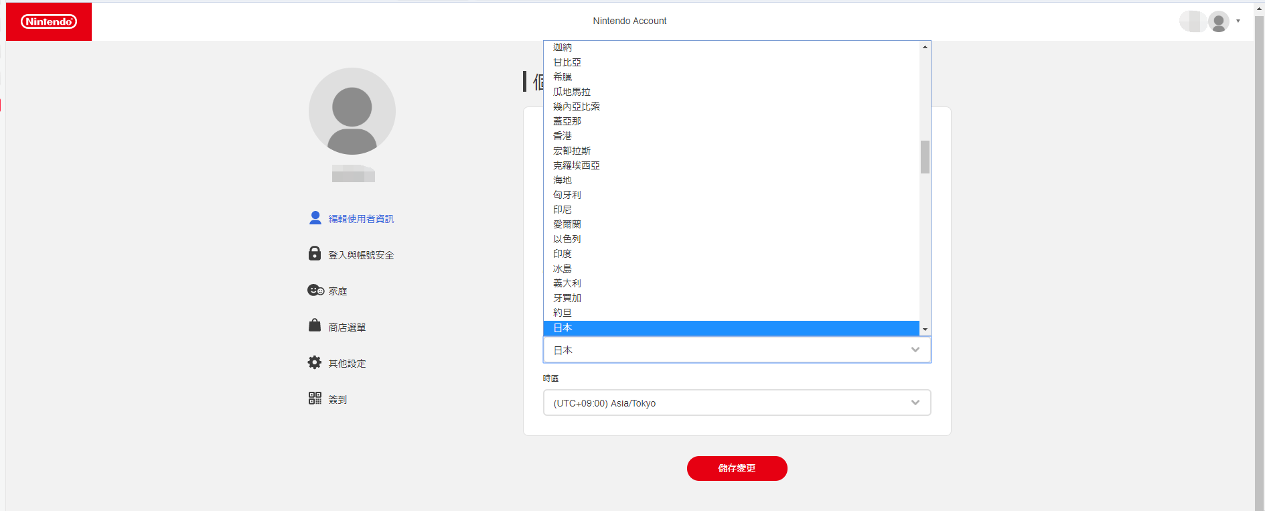The image size is (1265, 511).
Task: Click the large profile picture placeholder
Action: tap(352, 111)
